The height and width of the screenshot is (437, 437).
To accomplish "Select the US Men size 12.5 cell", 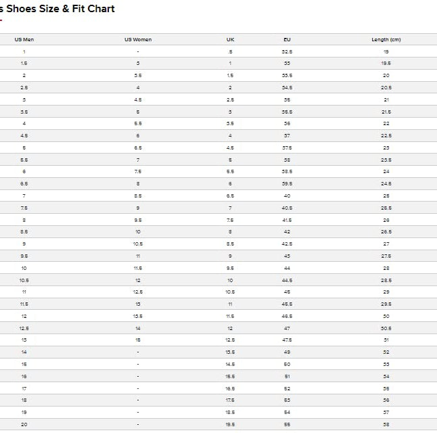I will (x=24, y=328).
